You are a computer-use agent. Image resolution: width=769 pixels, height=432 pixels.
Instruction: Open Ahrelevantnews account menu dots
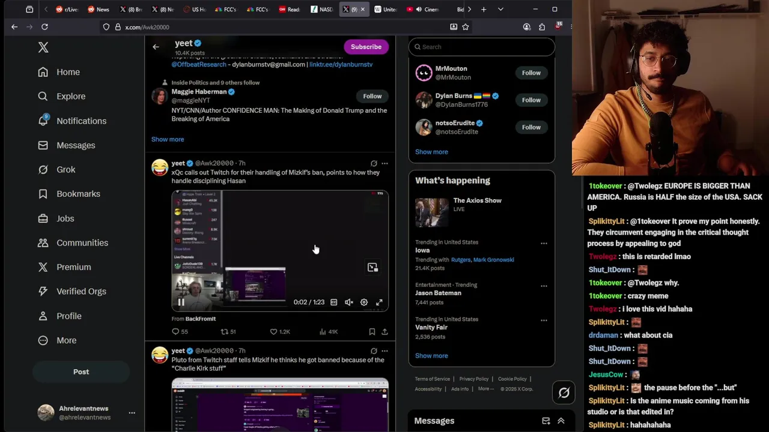[x=132, y=413]
